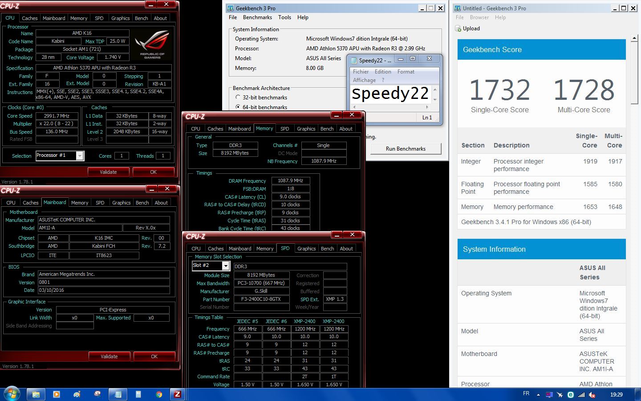
Task: Open the Benchmarks menu in Geekbench
Action: coord(257,17)
